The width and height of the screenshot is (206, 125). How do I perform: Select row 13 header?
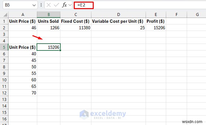click(x=4, y=99)
